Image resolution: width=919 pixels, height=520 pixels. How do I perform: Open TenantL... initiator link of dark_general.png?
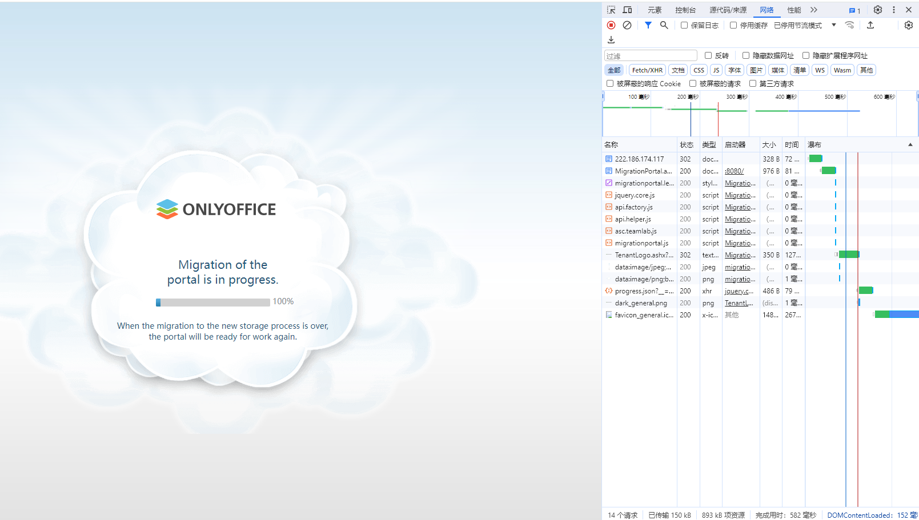[x=739, y=303]
